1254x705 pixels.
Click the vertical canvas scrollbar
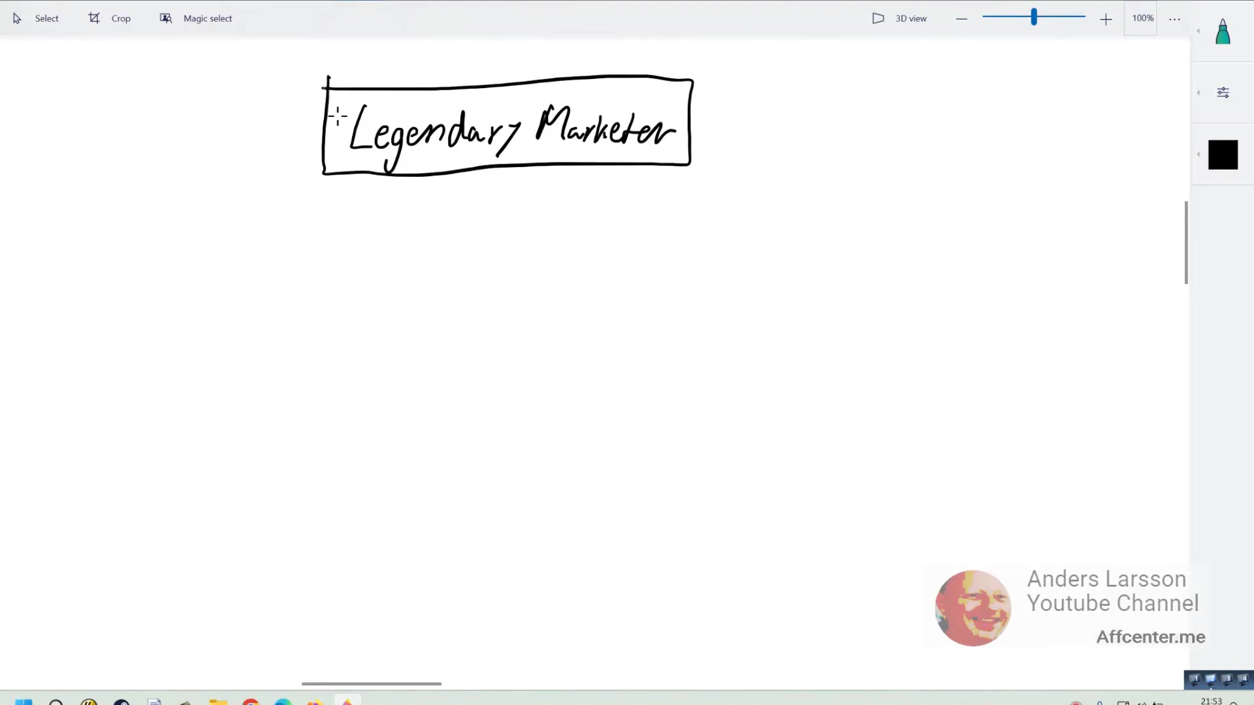click(1186, 243)
